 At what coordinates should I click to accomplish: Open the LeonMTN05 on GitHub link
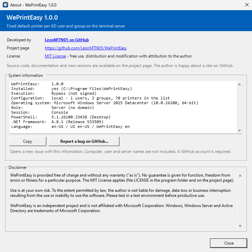[67, 40]
